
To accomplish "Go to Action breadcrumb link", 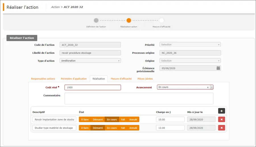I will click(x=55, y=7).
